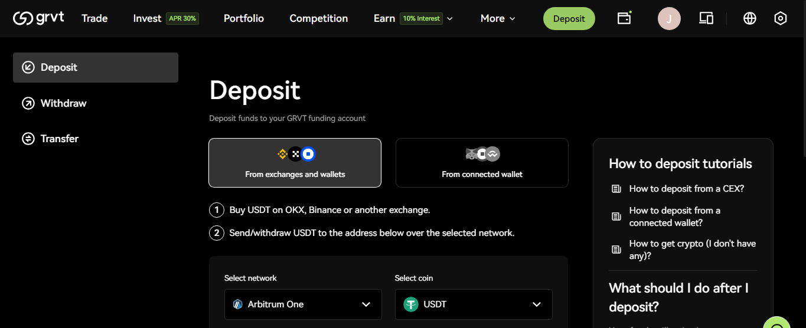Choose From exchanges and wallets option
This screenshot has height=328, width=806.
[295, 163]
